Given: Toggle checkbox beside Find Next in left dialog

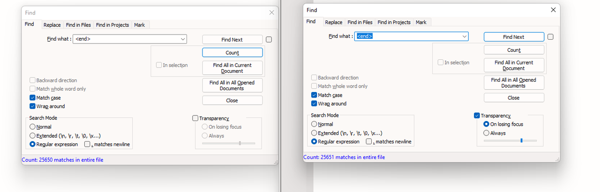Looking at the screenshot, I should point(269,40).
